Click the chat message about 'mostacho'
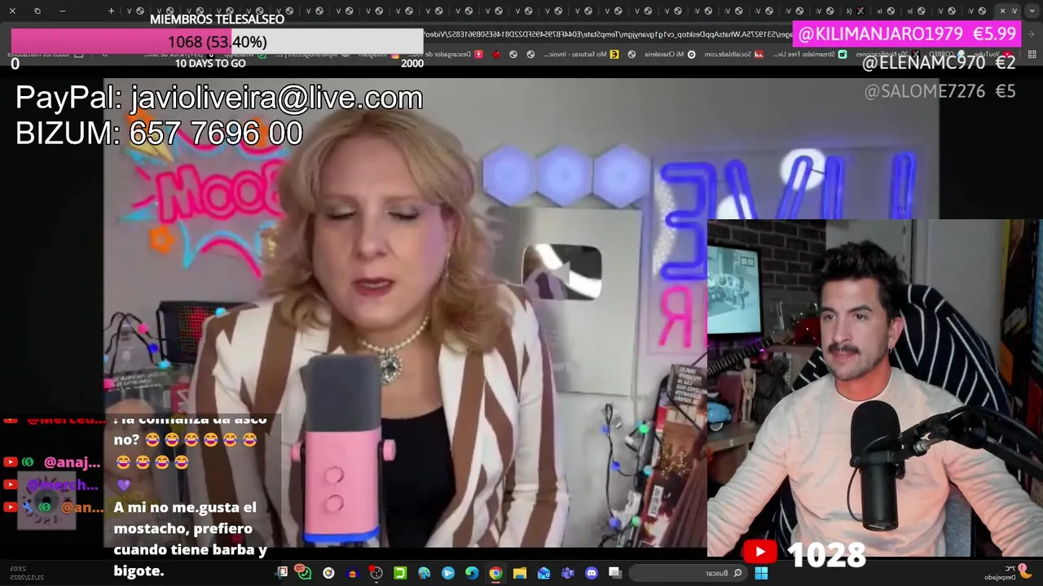 point(191,539)
